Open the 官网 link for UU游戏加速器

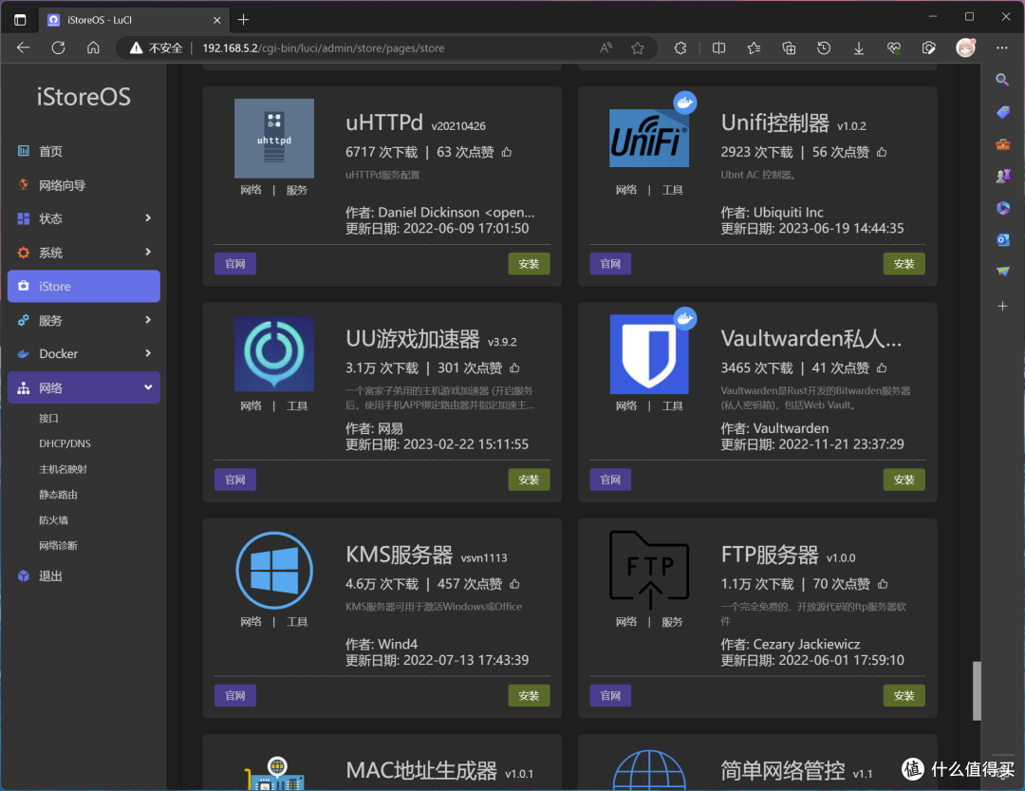pos(235,480)
